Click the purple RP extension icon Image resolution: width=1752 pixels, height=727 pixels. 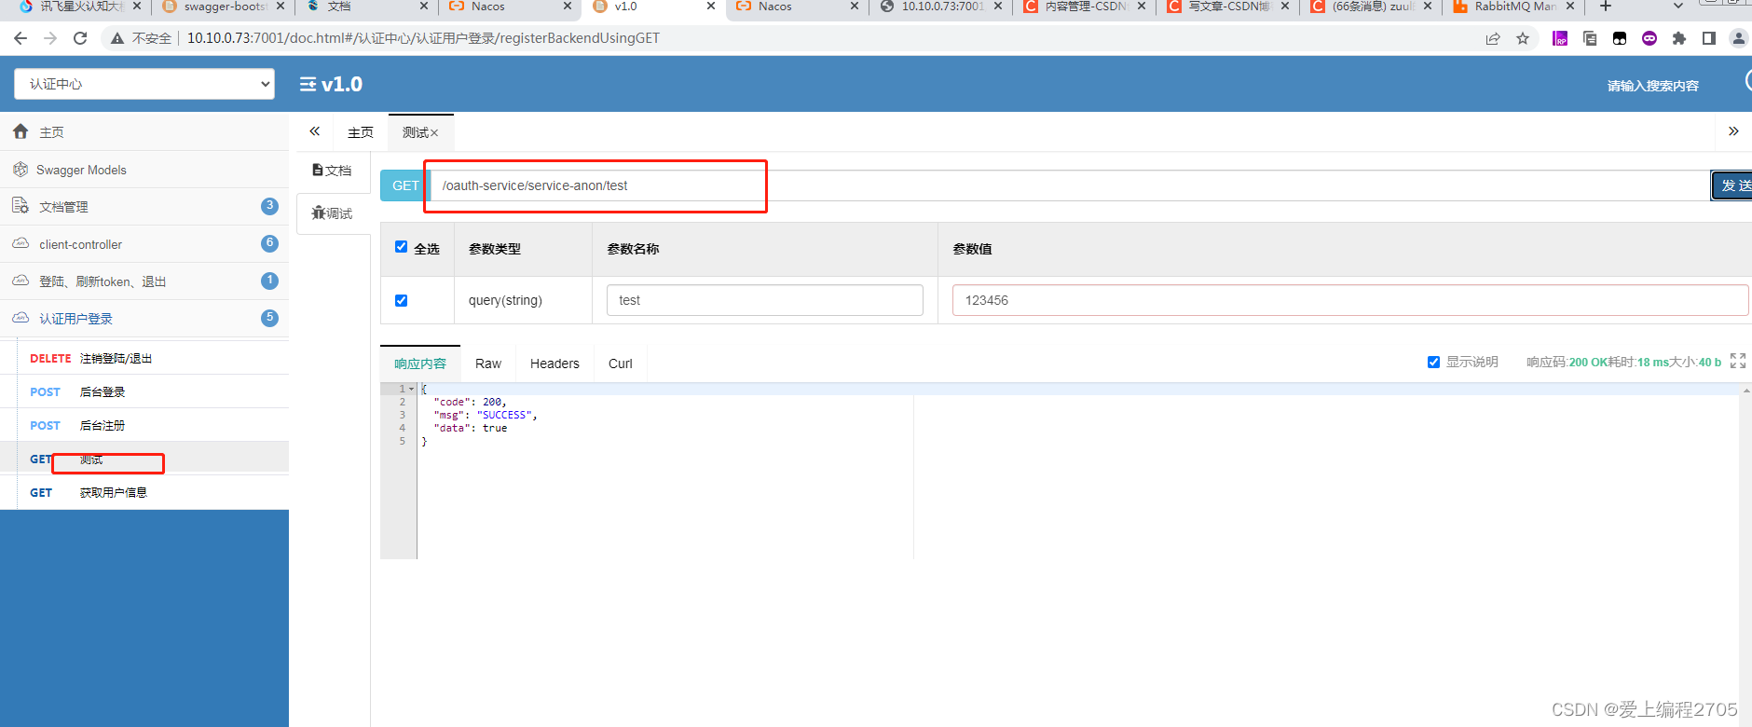point(1560,38)
